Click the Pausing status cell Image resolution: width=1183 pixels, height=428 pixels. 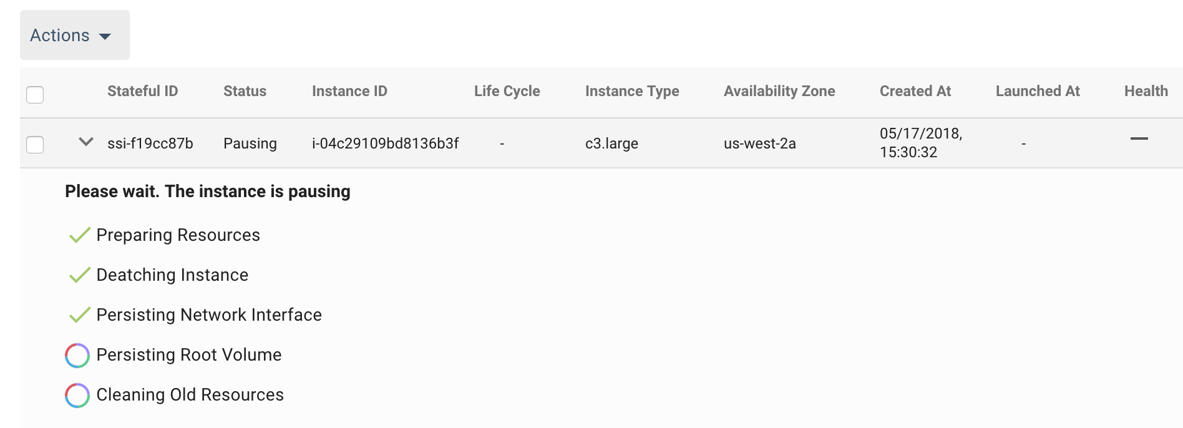pyautogui.click(x=250, y=143)
